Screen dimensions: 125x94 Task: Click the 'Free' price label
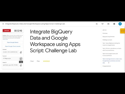point(38,61)
